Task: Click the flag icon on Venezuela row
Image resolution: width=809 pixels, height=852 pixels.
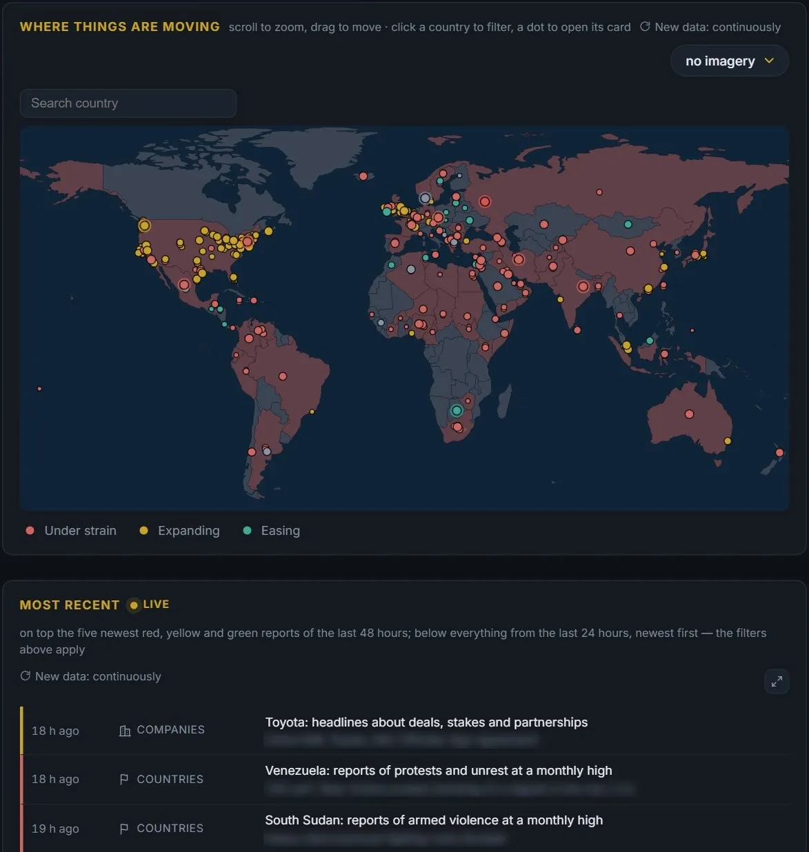Action: pyautogui.click(x=124, y=779)
